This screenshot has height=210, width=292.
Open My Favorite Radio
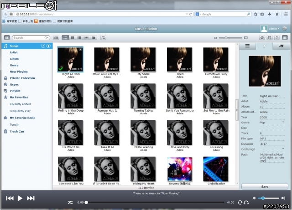tap(22, 118)
